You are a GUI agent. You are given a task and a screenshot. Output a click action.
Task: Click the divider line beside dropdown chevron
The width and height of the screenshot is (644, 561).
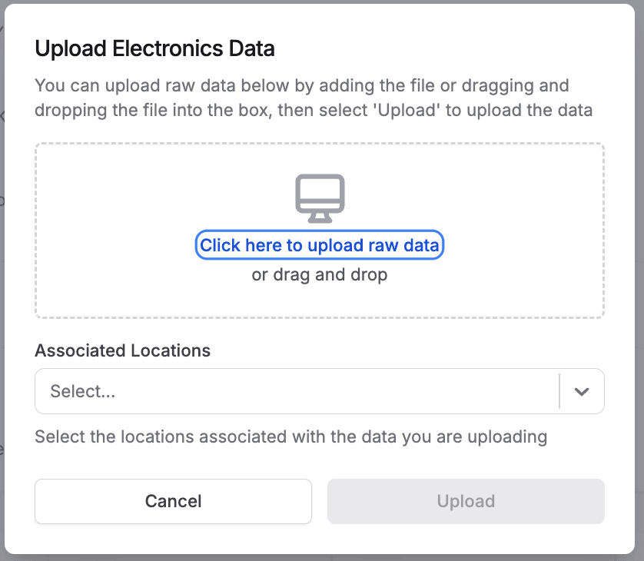coord(559,391)
